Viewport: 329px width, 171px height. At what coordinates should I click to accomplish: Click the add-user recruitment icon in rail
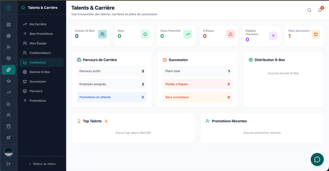click(x=8, y=47)
